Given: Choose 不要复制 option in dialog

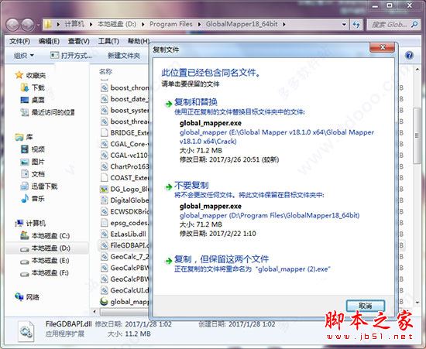Looking at the screenshot, I should pos(191,186).
